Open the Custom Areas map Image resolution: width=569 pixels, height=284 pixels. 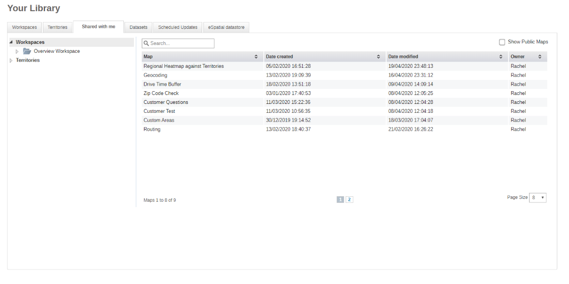159,120
